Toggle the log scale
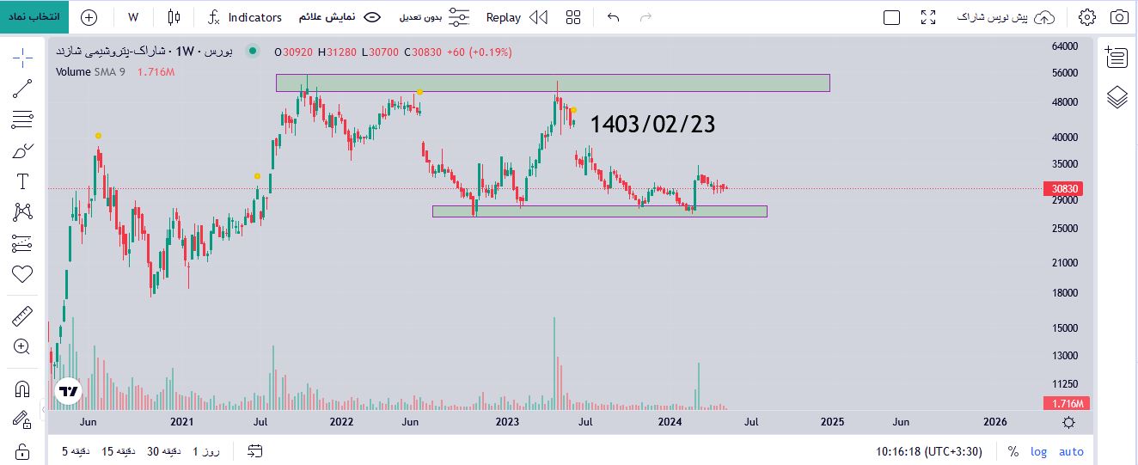 click(x=1039, y=452)
